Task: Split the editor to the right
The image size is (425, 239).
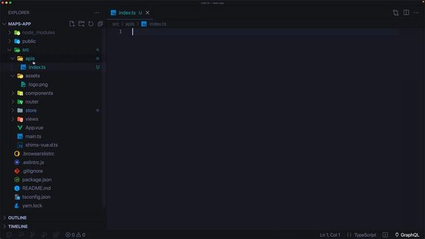Action: pyautogui.click(x=406, y=13)
